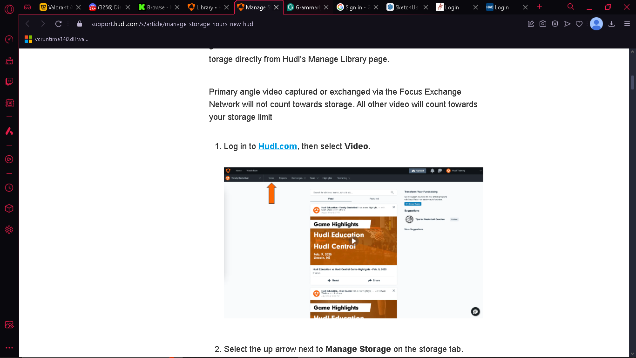This screenshot has height=358, width=636.
Task: Open the vcruntime140.dll bookmark
Action: (56, 39)
